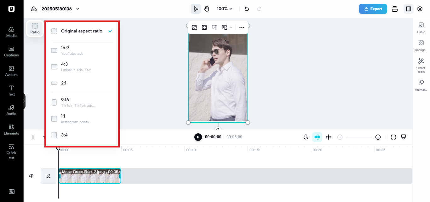Click the Replace image icon above the canvas
The height and width of the screenshot is (202, 430).
pyautogui.click(x=194, y=27)
